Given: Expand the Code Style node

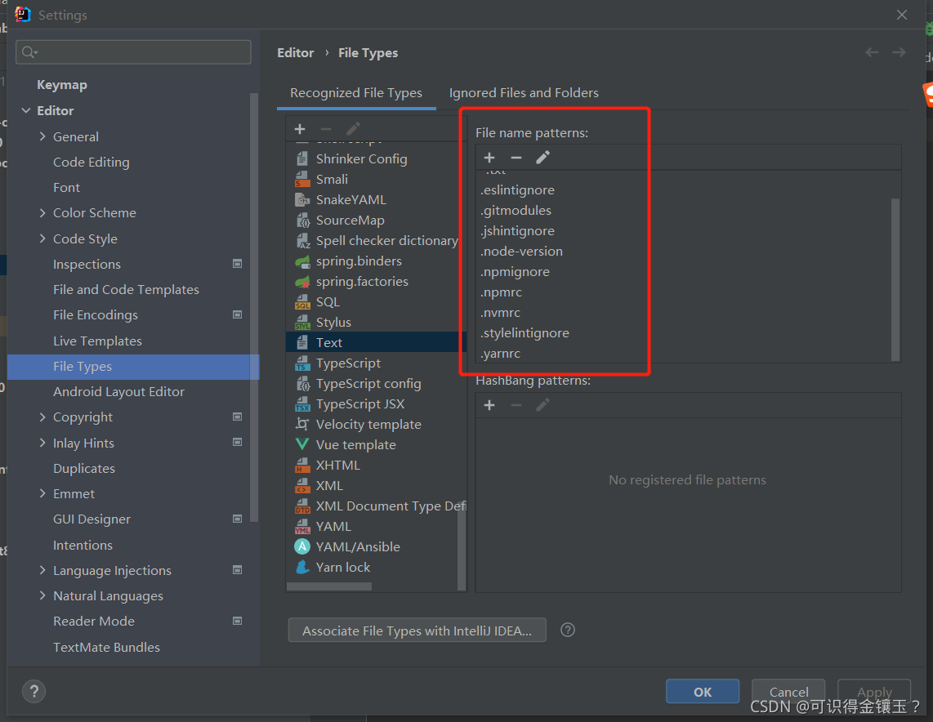Looking at the screenshot, I should (x=42, y=238).
